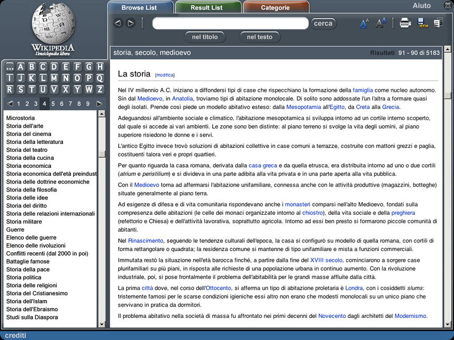Screen dimensions: 454x340
Task: Select 'Storia militare' in the sidebar list
Action: [x=23, y=222]
